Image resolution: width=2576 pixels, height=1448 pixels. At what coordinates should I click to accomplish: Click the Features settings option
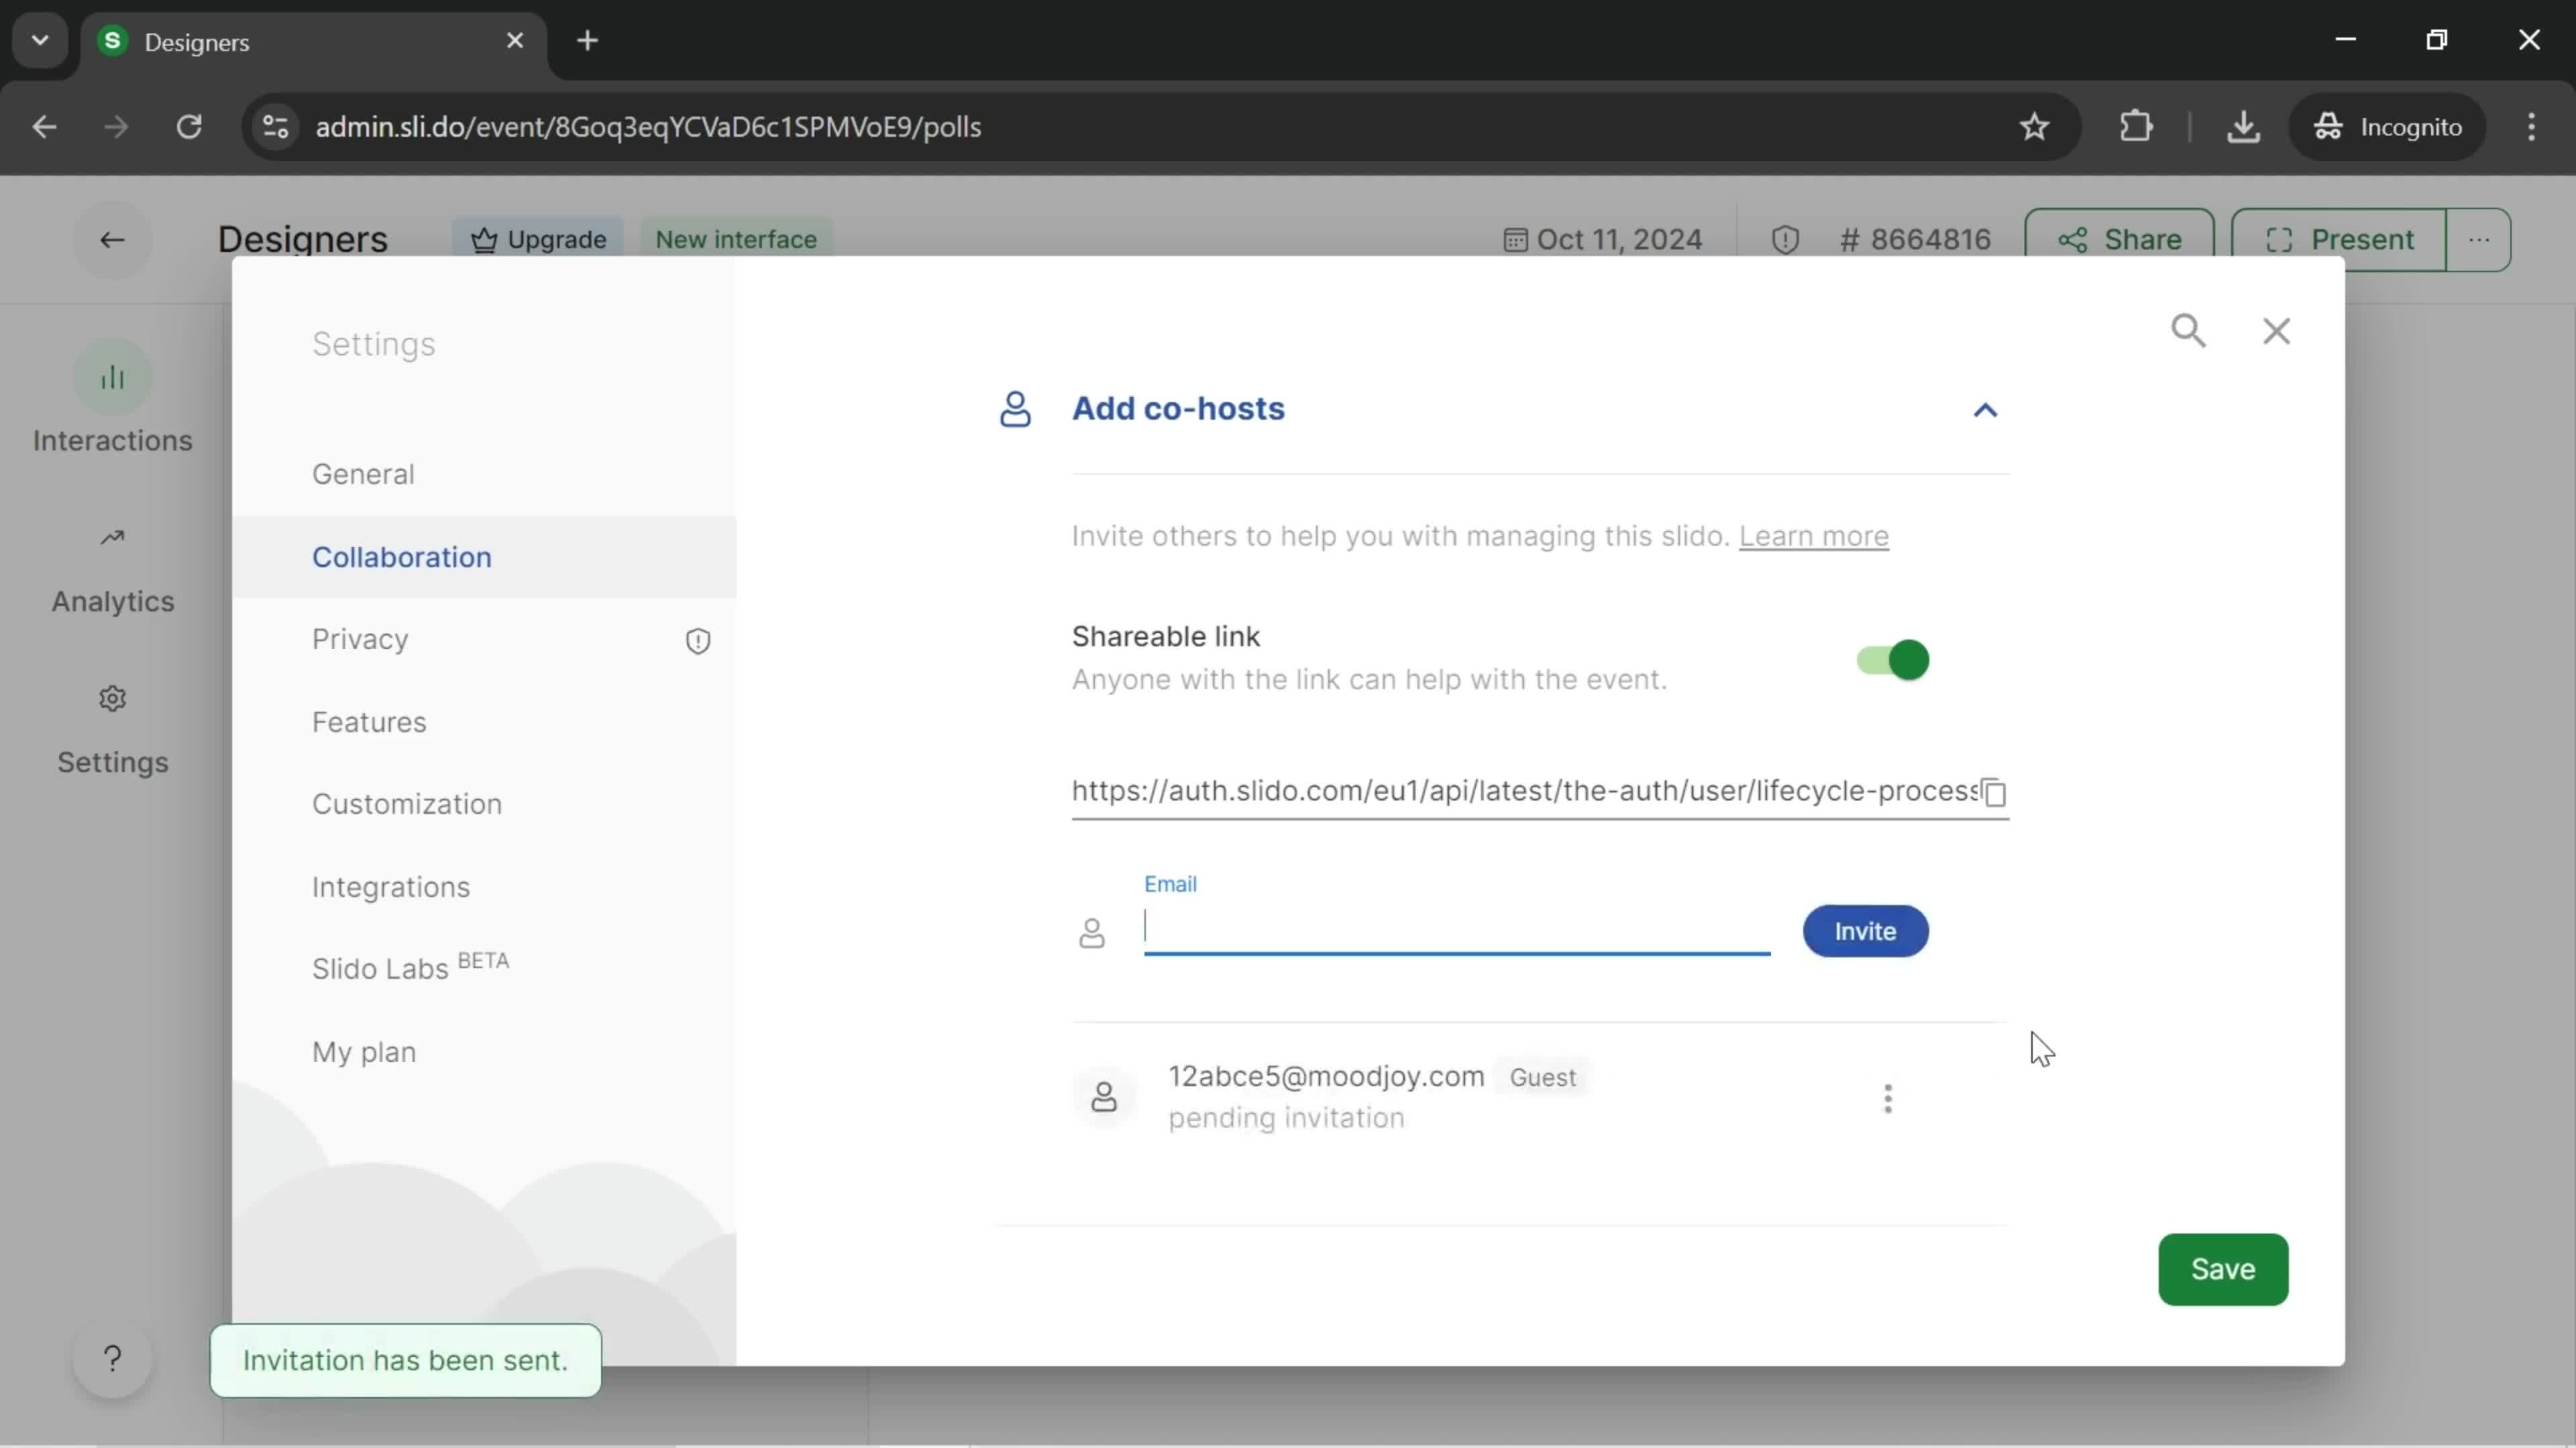[370, 721]
